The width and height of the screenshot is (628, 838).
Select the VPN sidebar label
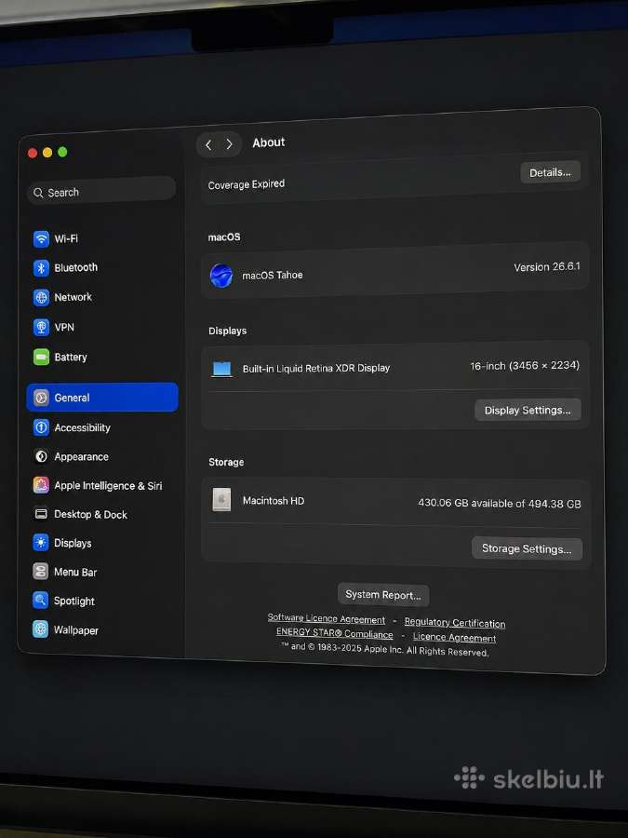tap(64, 327)
